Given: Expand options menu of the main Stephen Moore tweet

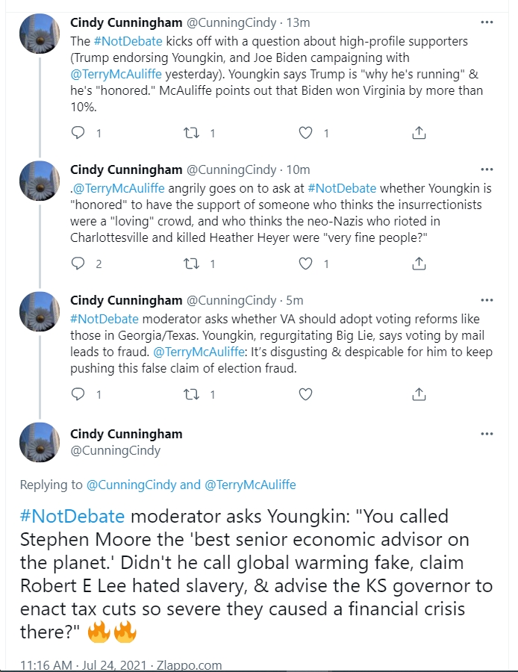Looking at the screenshot, I should tap(487, 434).
